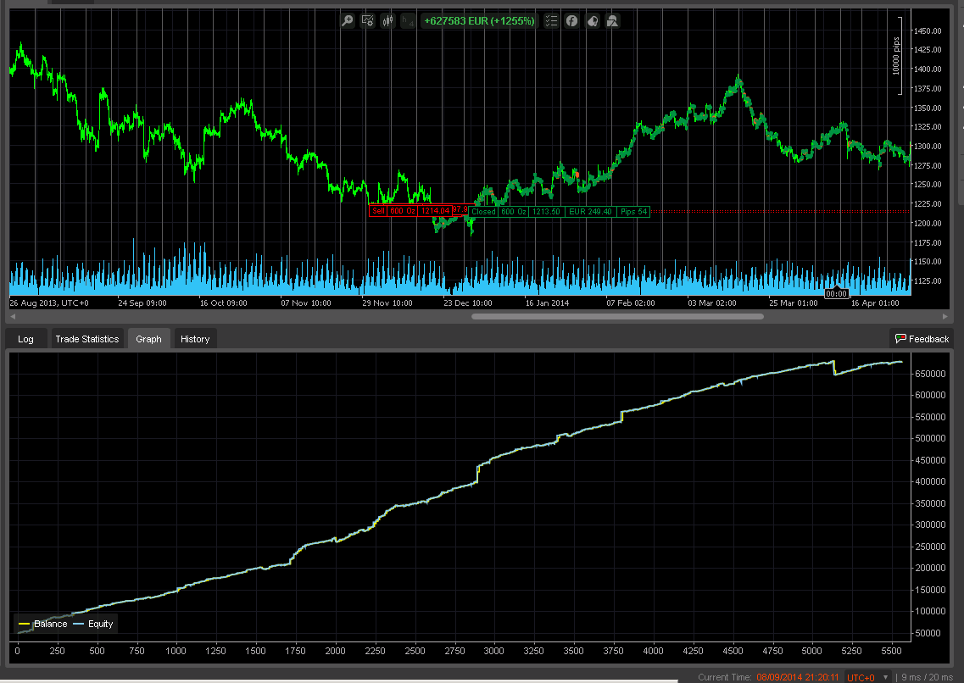Switch to the Log tab
The image size is (964, 683).
coord(26,339)
